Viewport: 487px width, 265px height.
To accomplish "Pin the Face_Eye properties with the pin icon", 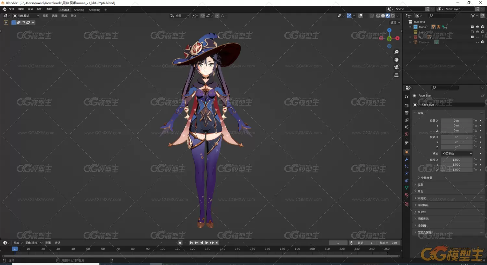I will [482, 95].
